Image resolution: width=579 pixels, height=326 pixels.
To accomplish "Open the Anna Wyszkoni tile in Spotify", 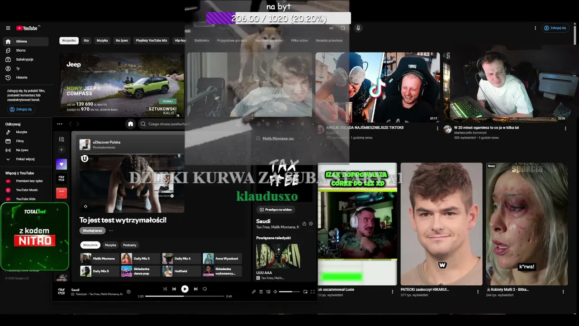I will [x=222, y=259].
